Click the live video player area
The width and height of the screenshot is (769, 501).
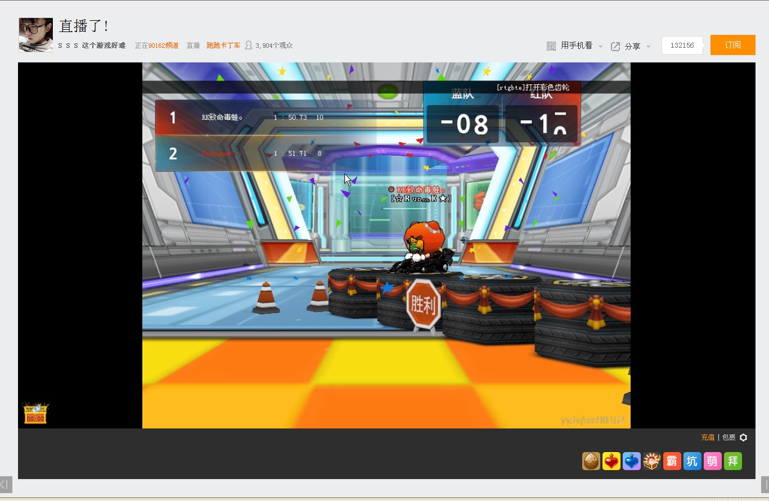click(x=386, y=245)
